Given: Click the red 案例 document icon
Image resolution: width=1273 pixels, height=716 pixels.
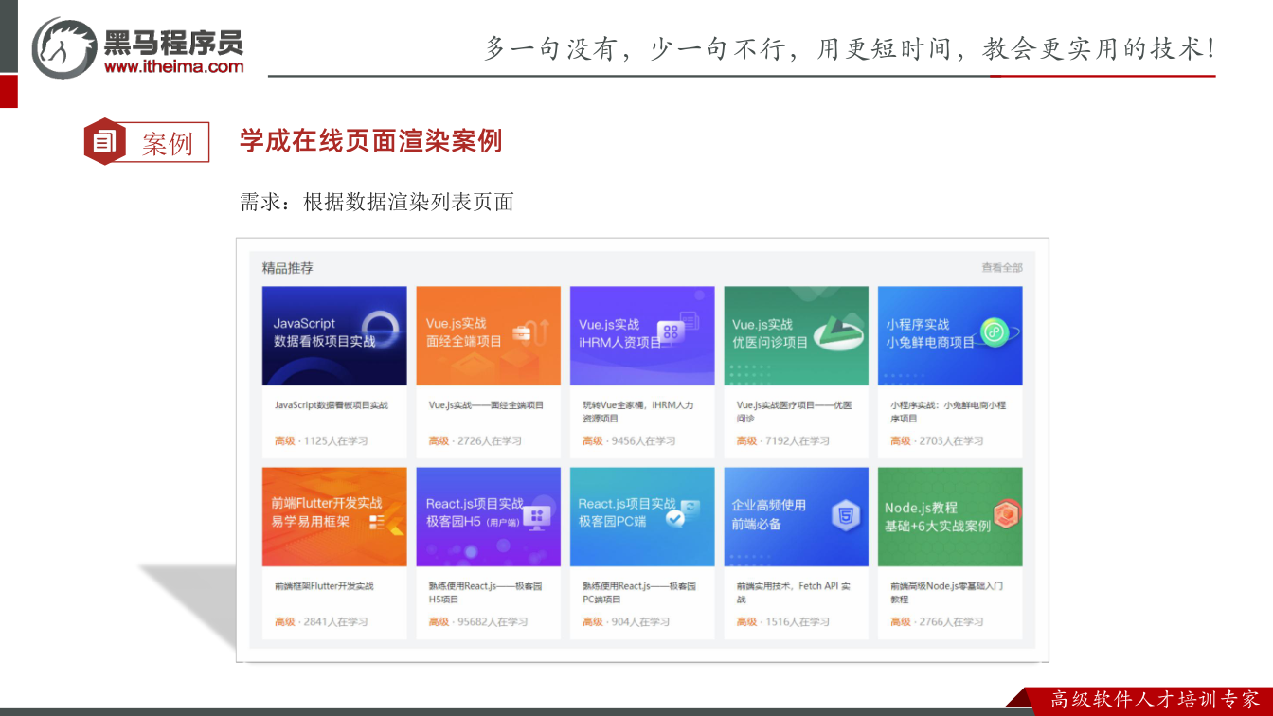Looking at the screenshot, I should 105,142.
